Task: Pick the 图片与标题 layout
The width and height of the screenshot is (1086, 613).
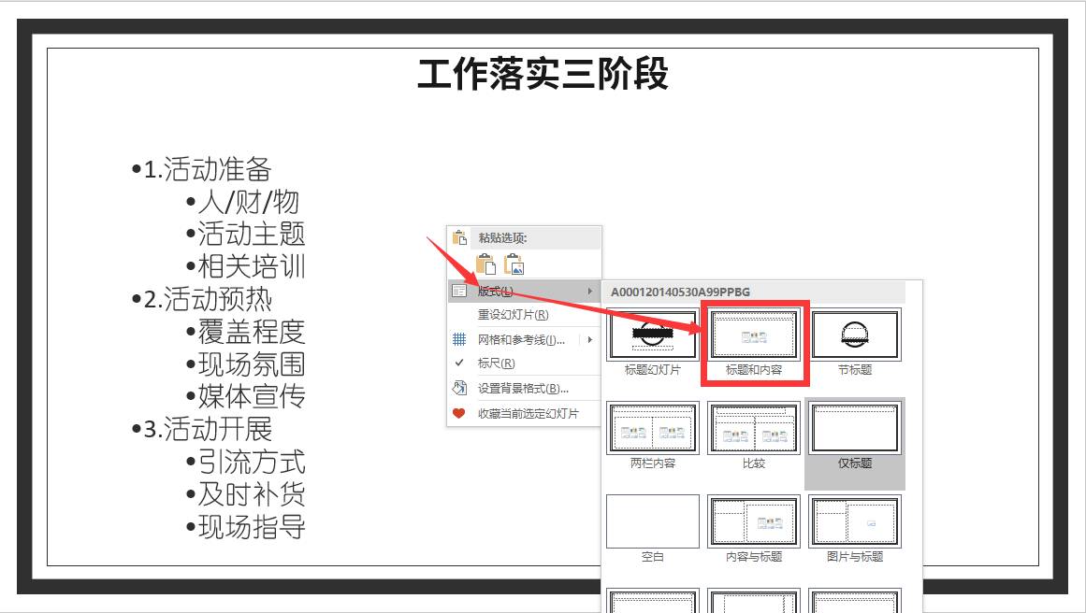Action: click(x=855, y=521)
